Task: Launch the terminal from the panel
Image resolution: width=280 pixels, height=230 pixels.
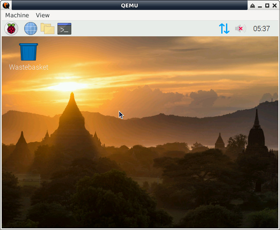Action: point(64,29)
